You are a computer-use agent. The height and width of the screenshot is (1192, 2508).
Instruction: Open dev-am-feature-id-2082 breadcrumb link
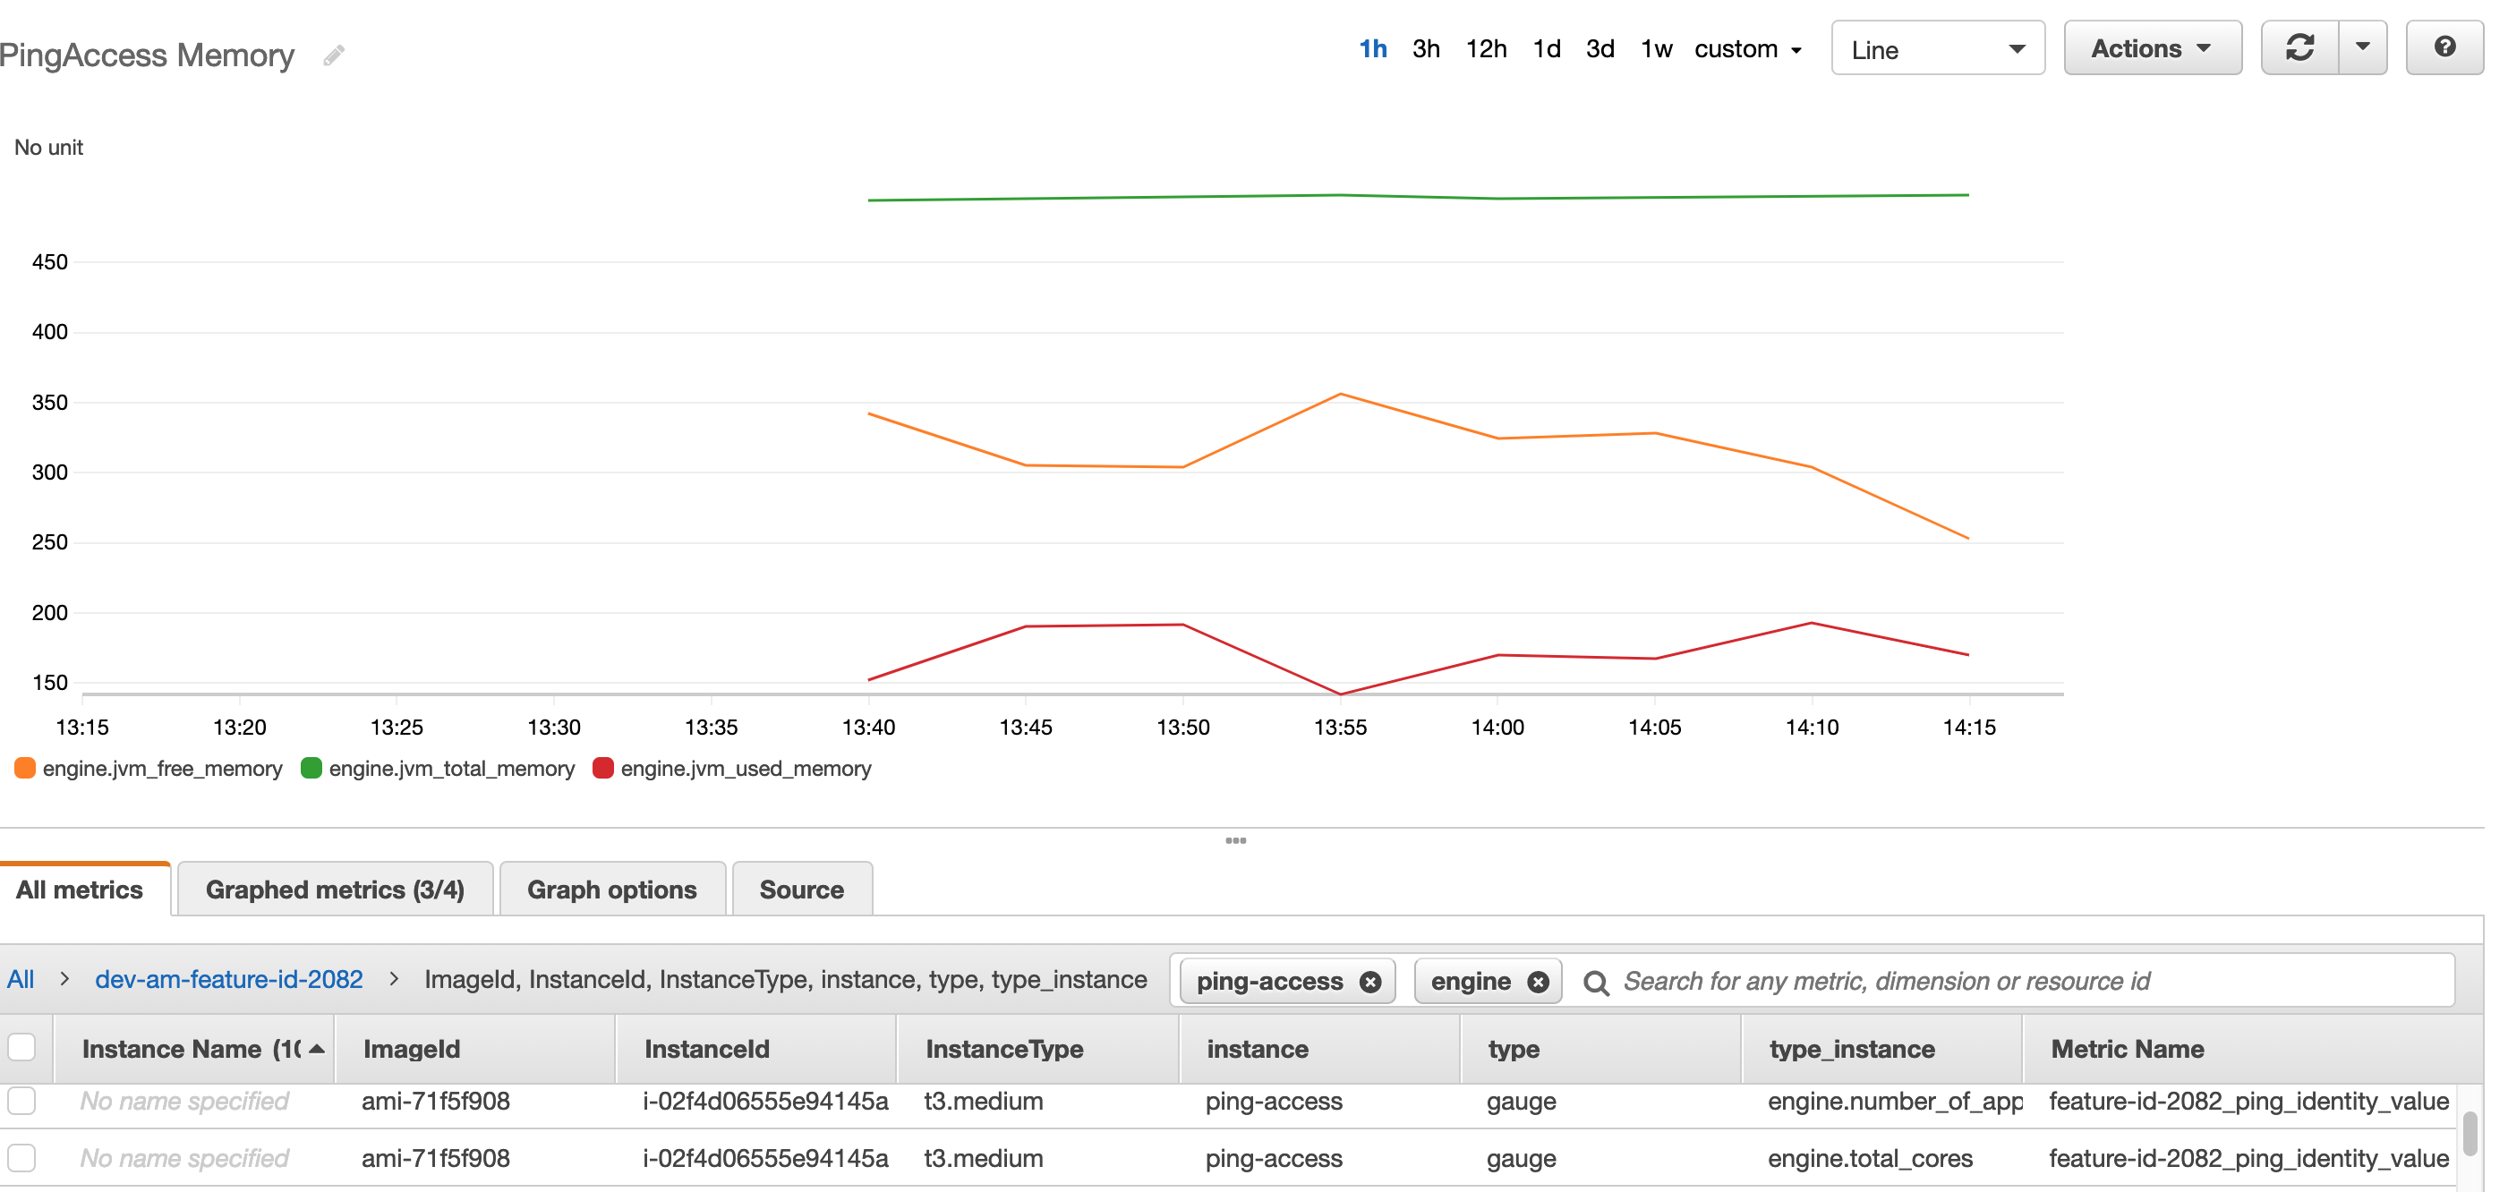point(229,979)
